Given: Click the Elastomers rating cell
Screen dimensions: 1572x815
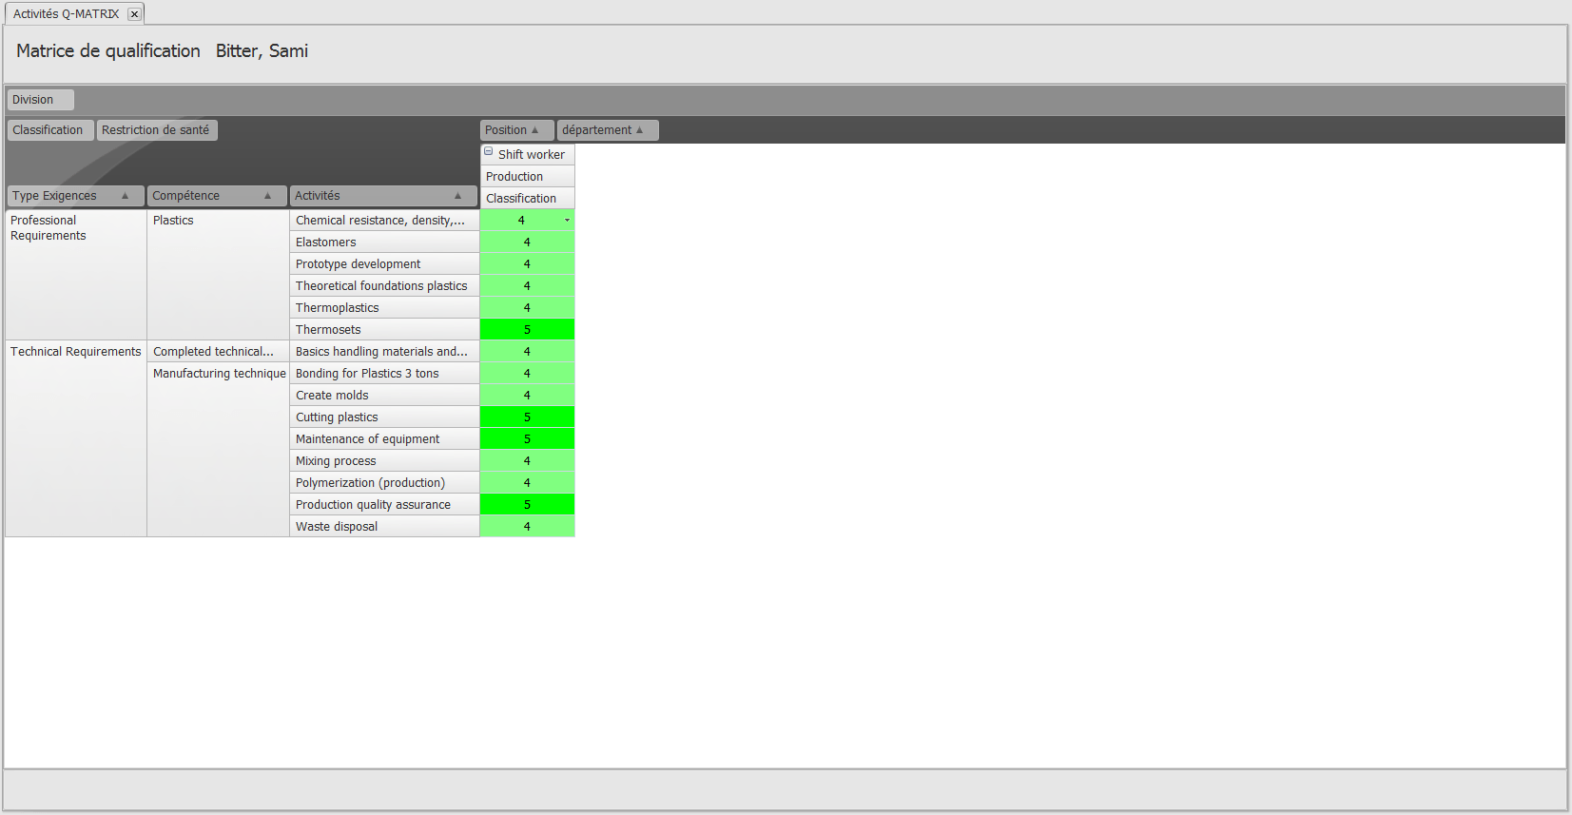Looking at the screenshot, I should pos(527,243).
